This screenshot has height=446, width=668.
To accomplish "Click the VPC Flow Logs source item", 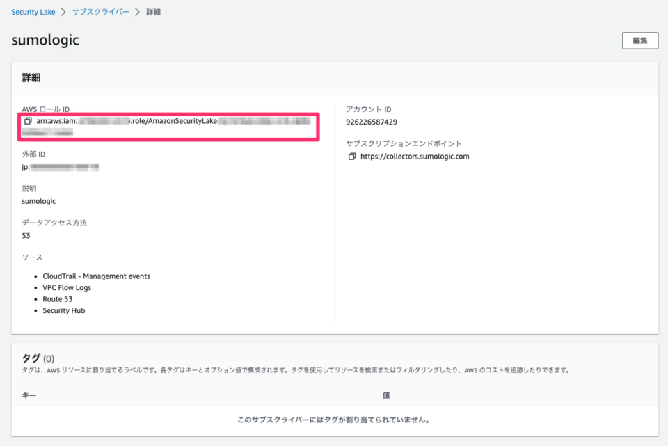I will (65, 287).
